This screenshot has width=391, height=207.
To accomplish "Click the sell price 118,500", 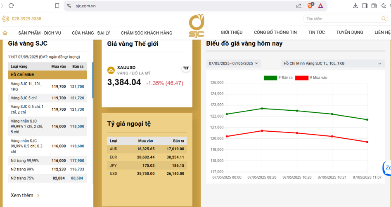I will 77,126.
